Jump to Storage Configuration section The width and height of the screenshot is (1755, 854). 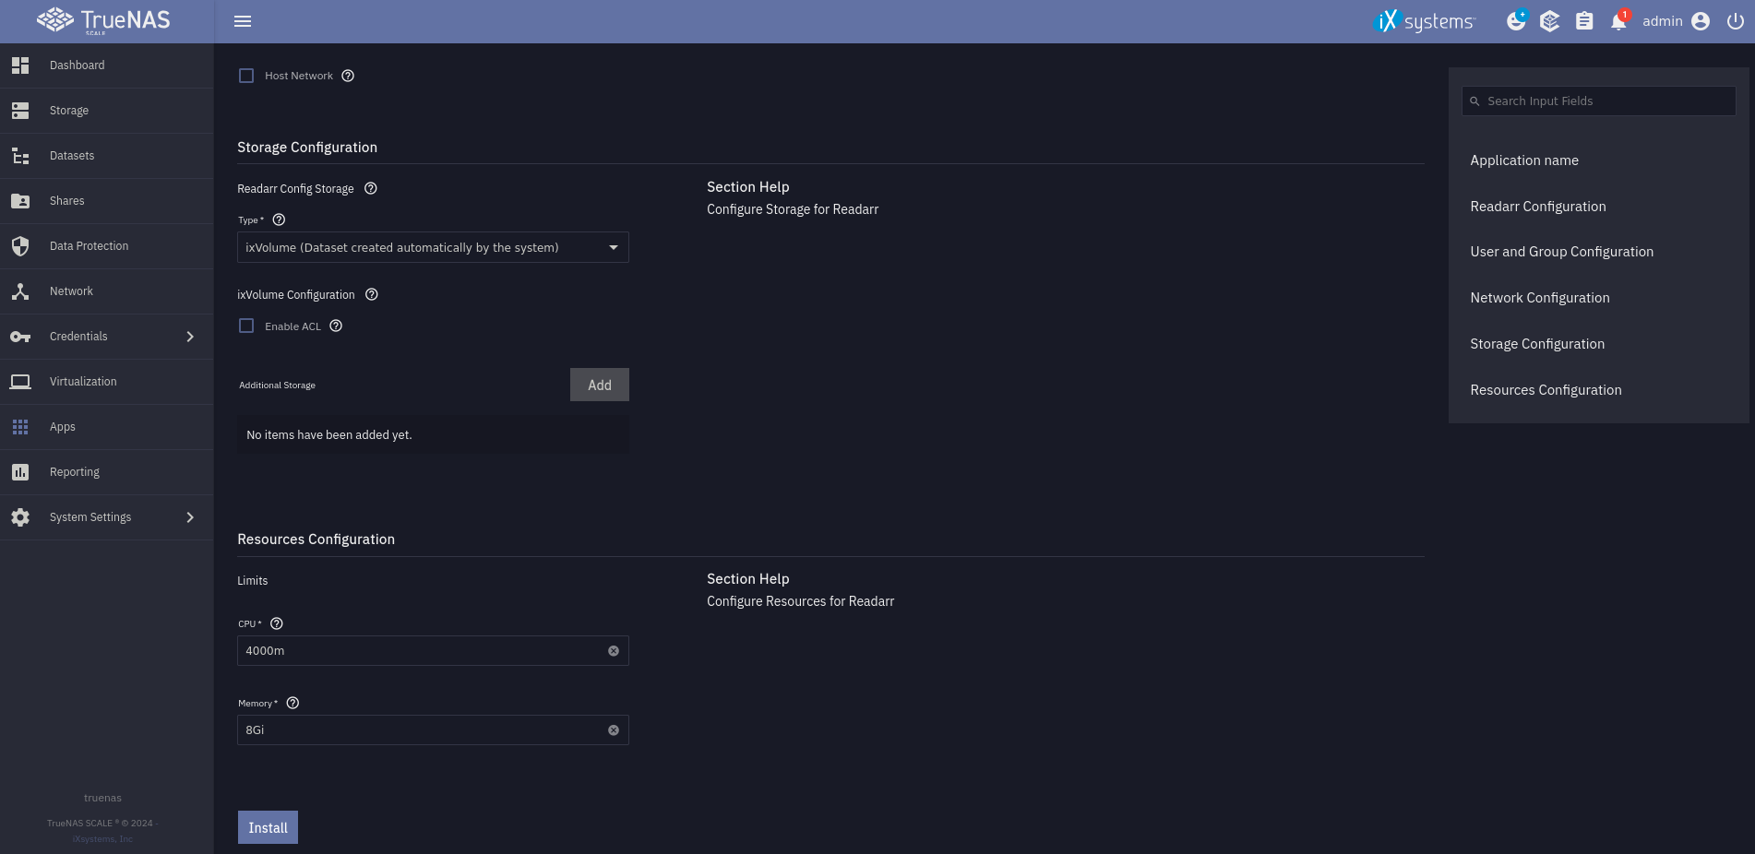pyautogui.click(x=1537, y=344)
